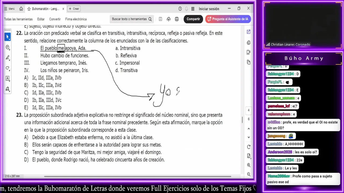Click the sentence 'Llegamos temprano, Inés.'

pos(64,63)
